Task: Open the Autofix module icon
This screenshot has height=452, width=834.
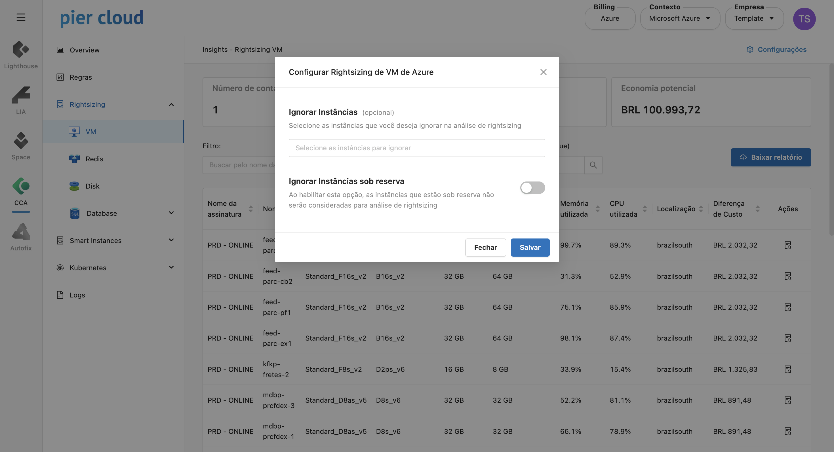Action: click(x=21, y=232)
